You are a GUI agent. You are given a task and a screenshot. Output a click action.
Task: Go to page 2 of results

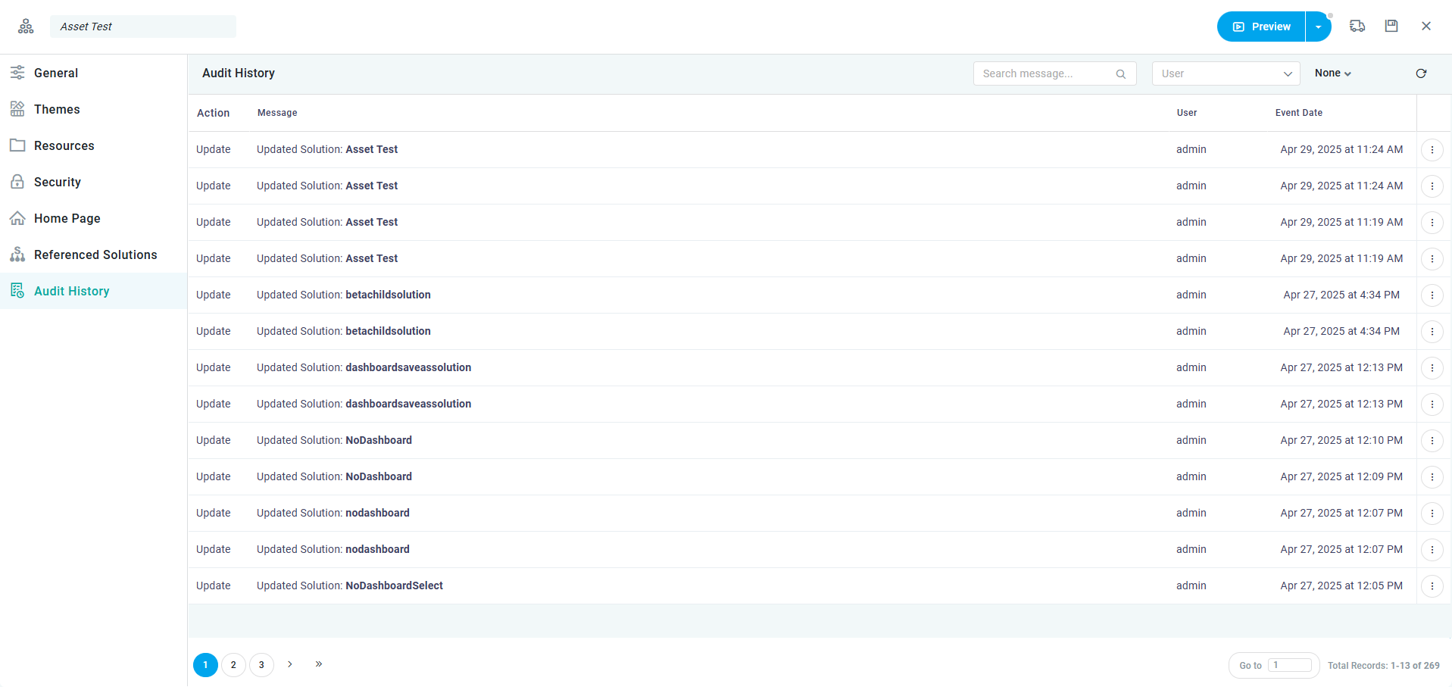point(233,665)
